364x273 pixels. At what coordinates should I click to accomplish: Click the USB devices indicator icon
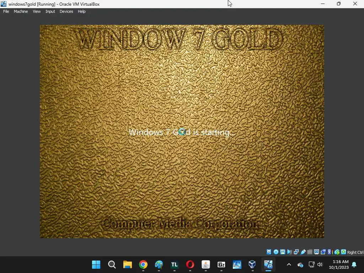pyautogui.click(x=303, y=252)
